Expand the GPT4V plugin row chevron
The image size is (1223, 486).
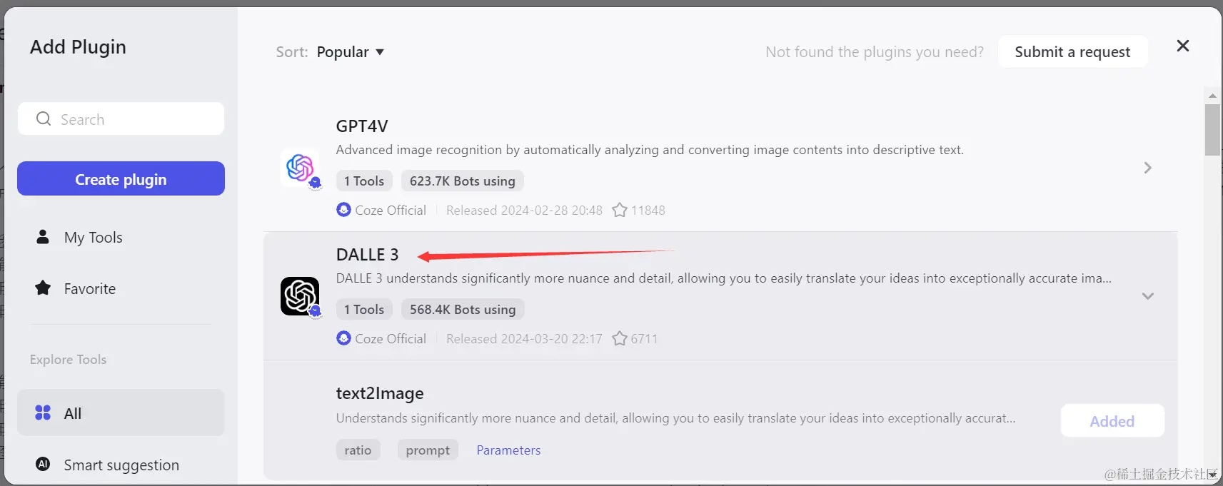[1147, 168]
